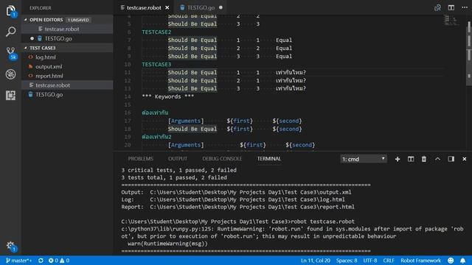Select the testcase.robot editor tab

click(144, 7)
